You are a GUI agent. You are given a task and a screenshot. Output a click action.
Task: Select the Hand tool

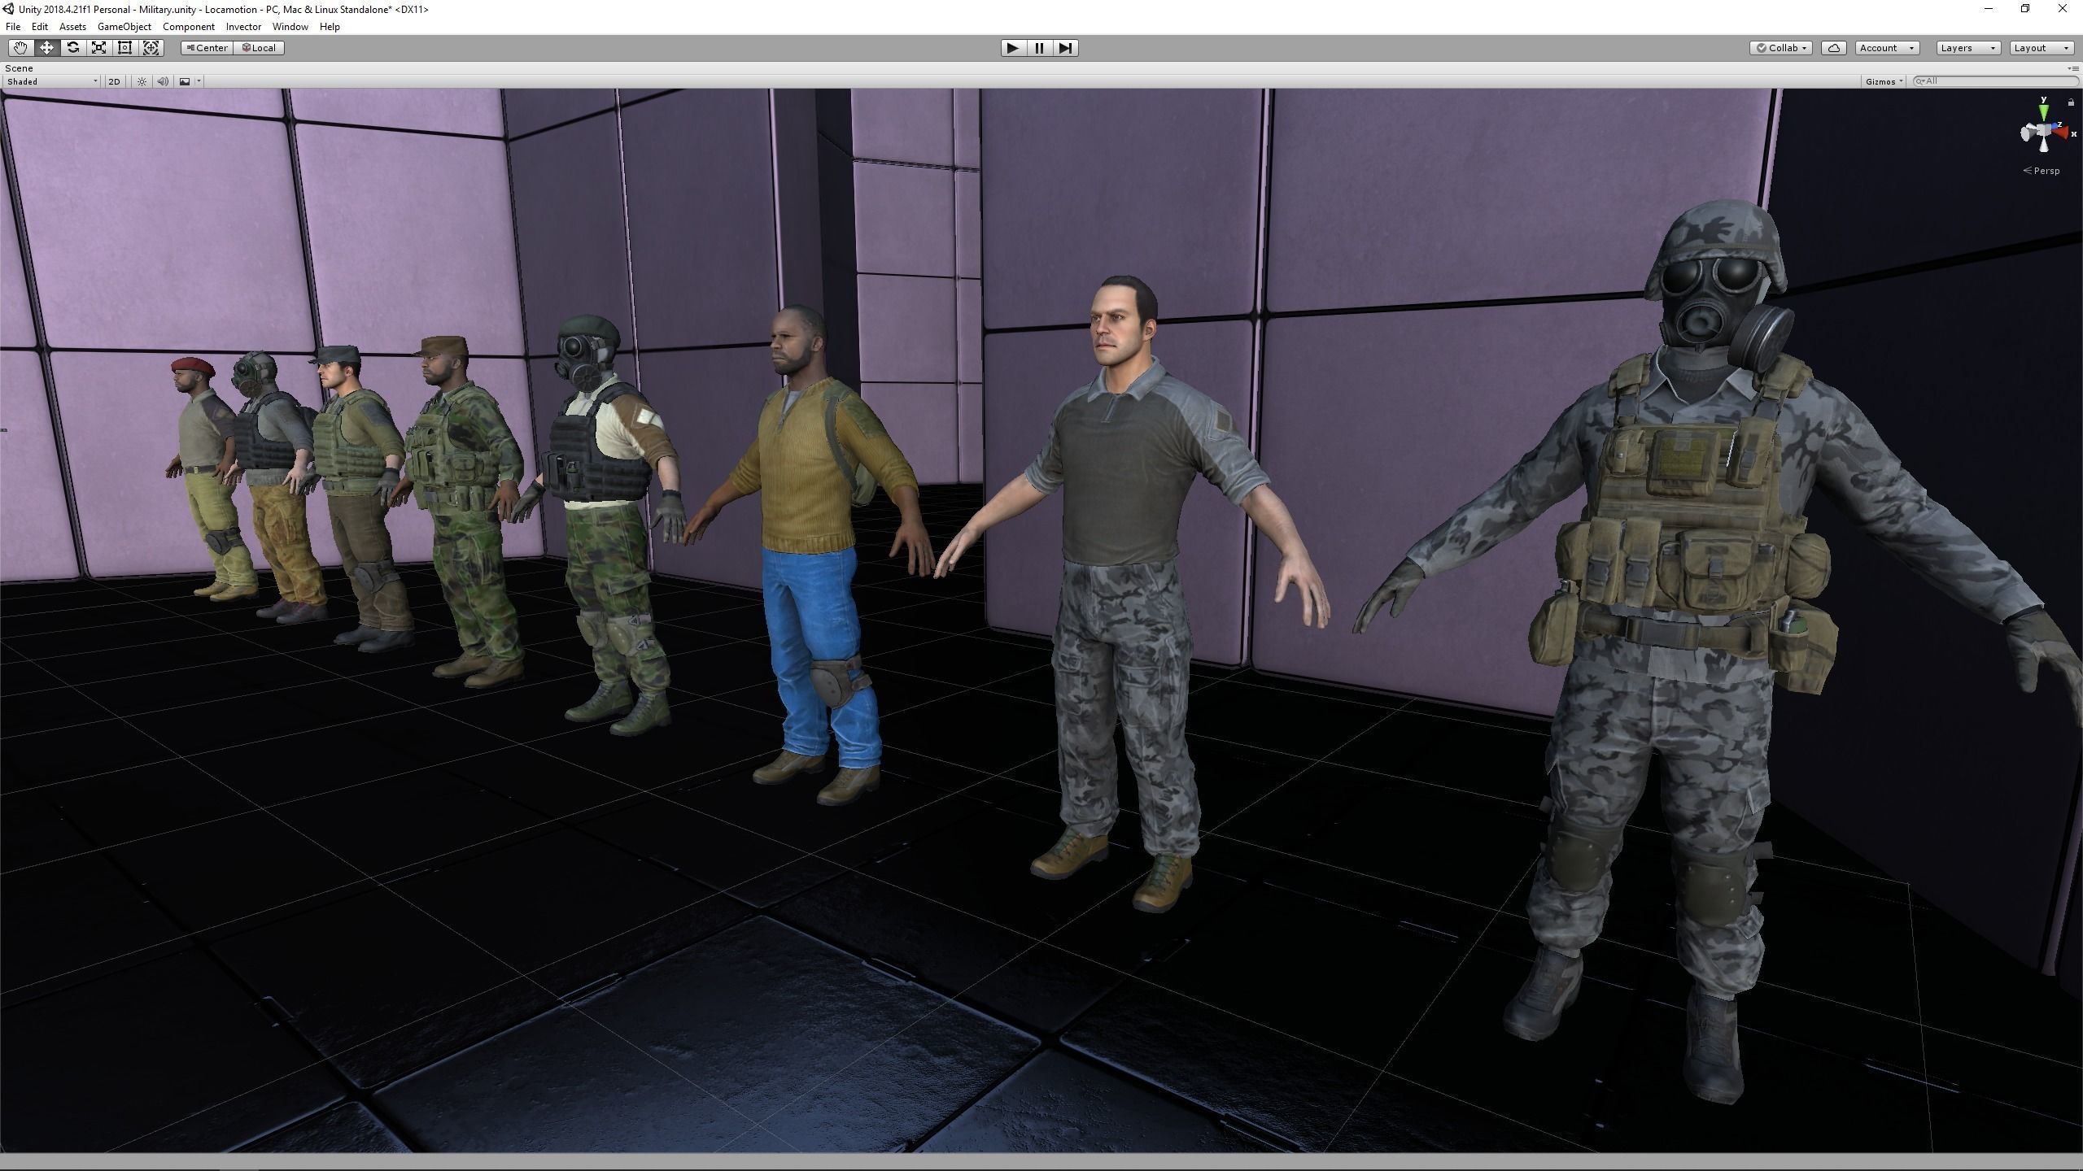tap(20, 48)
